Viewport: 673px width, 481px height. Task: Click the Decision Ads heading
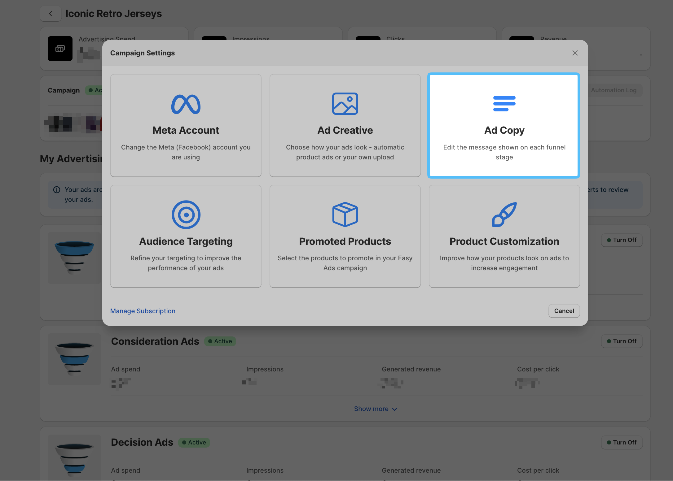(142, 442)
